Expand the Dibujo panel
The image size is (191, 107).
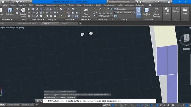(x=52, y=20)
